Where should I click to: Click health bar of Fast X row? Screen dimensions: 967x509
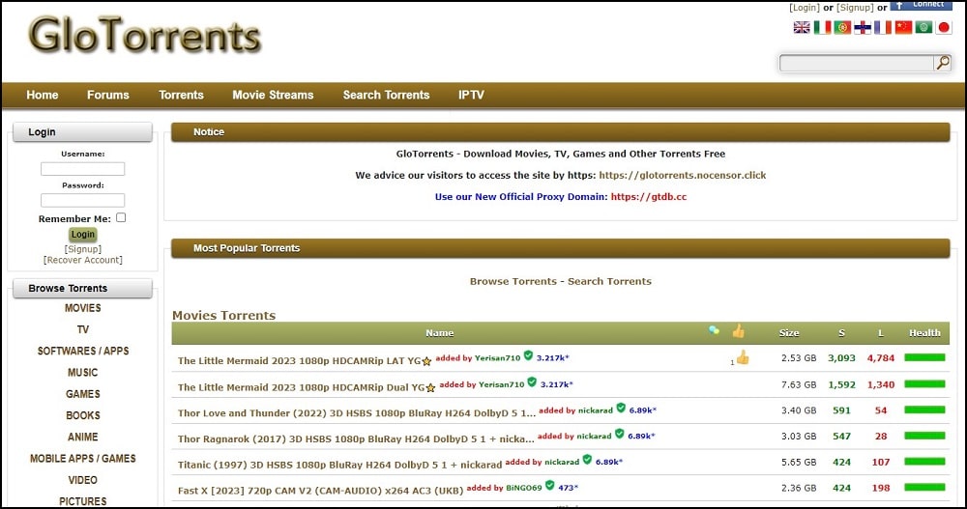[924, 488]
